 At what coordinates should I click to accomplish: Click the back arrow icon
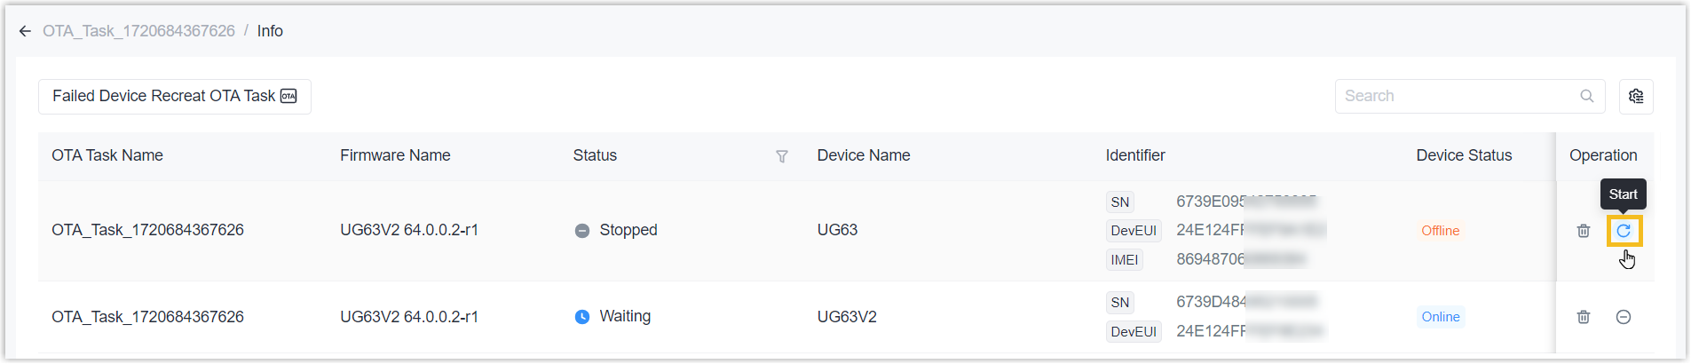click(x=25, y=31)
